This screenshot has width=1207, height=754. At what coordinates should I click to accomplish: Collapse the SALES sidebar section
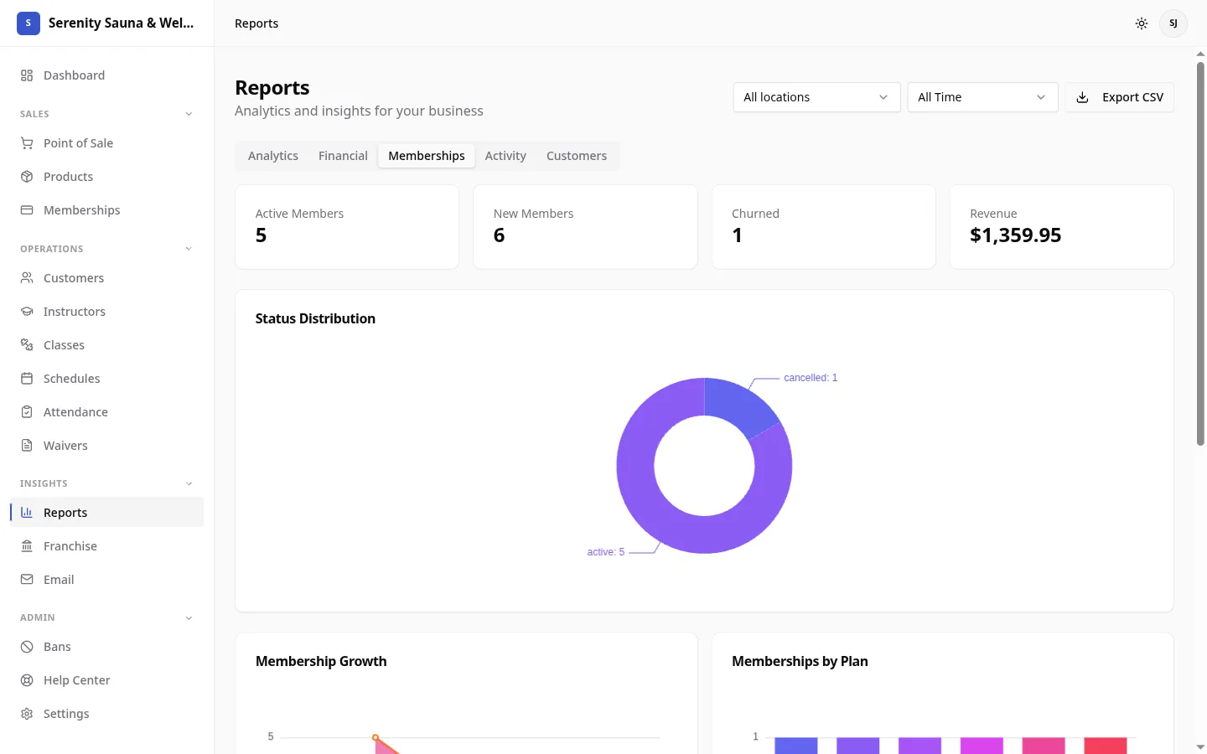[189, 114]
